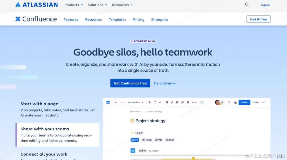Click the Confluence logo in the sub-navigation
The height and width of the screenshot is (160, 287).
36,19
